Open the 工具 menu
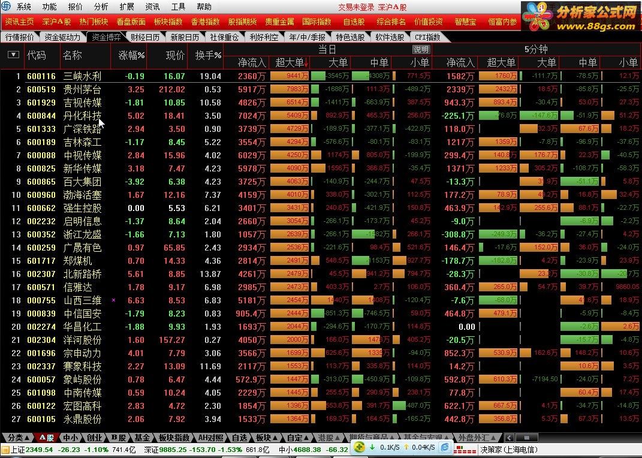Image resolution: width=642 pixels, height=458 pixels. coord(178,7)
